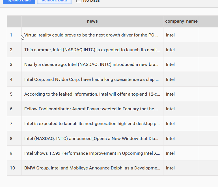Click the 'Virtual reality could prove' news cell
218x187 pixels.
click(92, 35)
